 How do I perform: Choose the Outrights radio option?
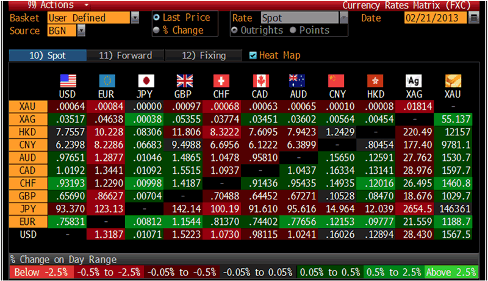click(235, 30)
